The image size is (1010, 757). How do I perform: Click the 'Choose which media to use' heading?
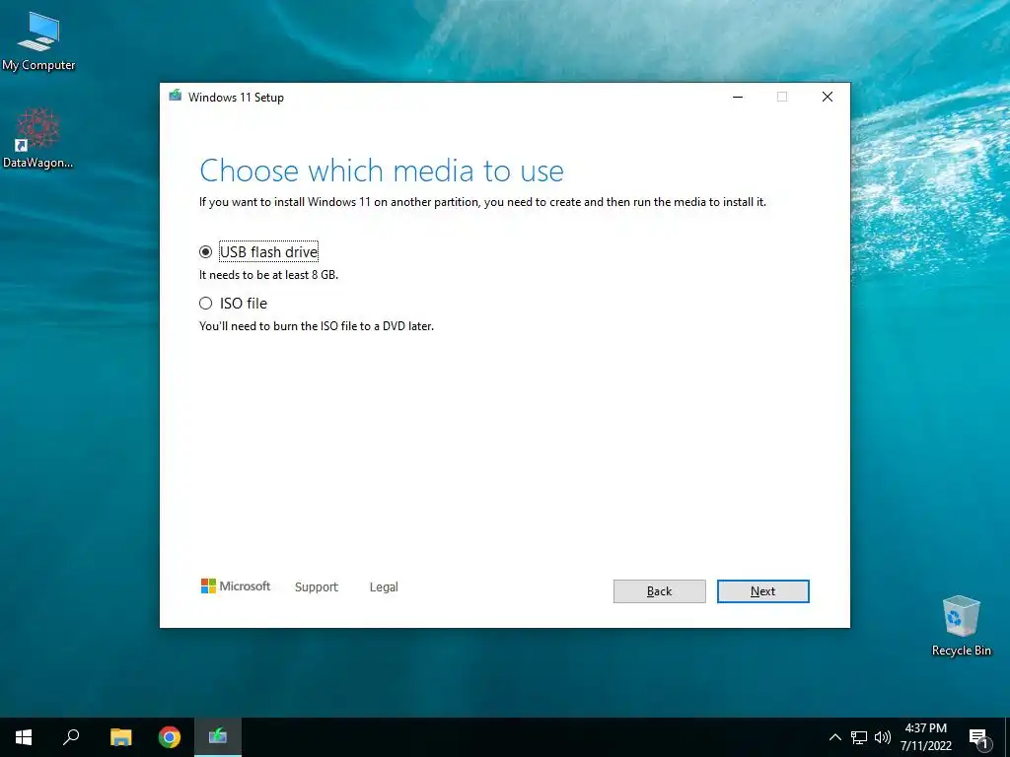click(382, 171)
